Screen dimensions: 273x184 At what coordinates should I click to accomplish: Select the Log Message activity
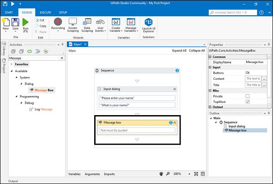[41, 109]
